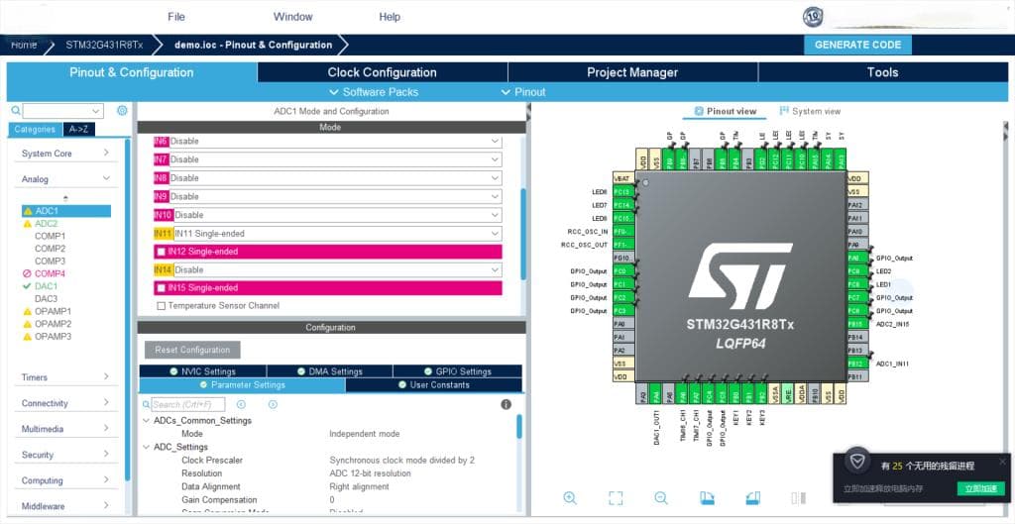Switch to the Project Manager tab
The height and width of the screenshot is (524, 1015).
point(632,72)
